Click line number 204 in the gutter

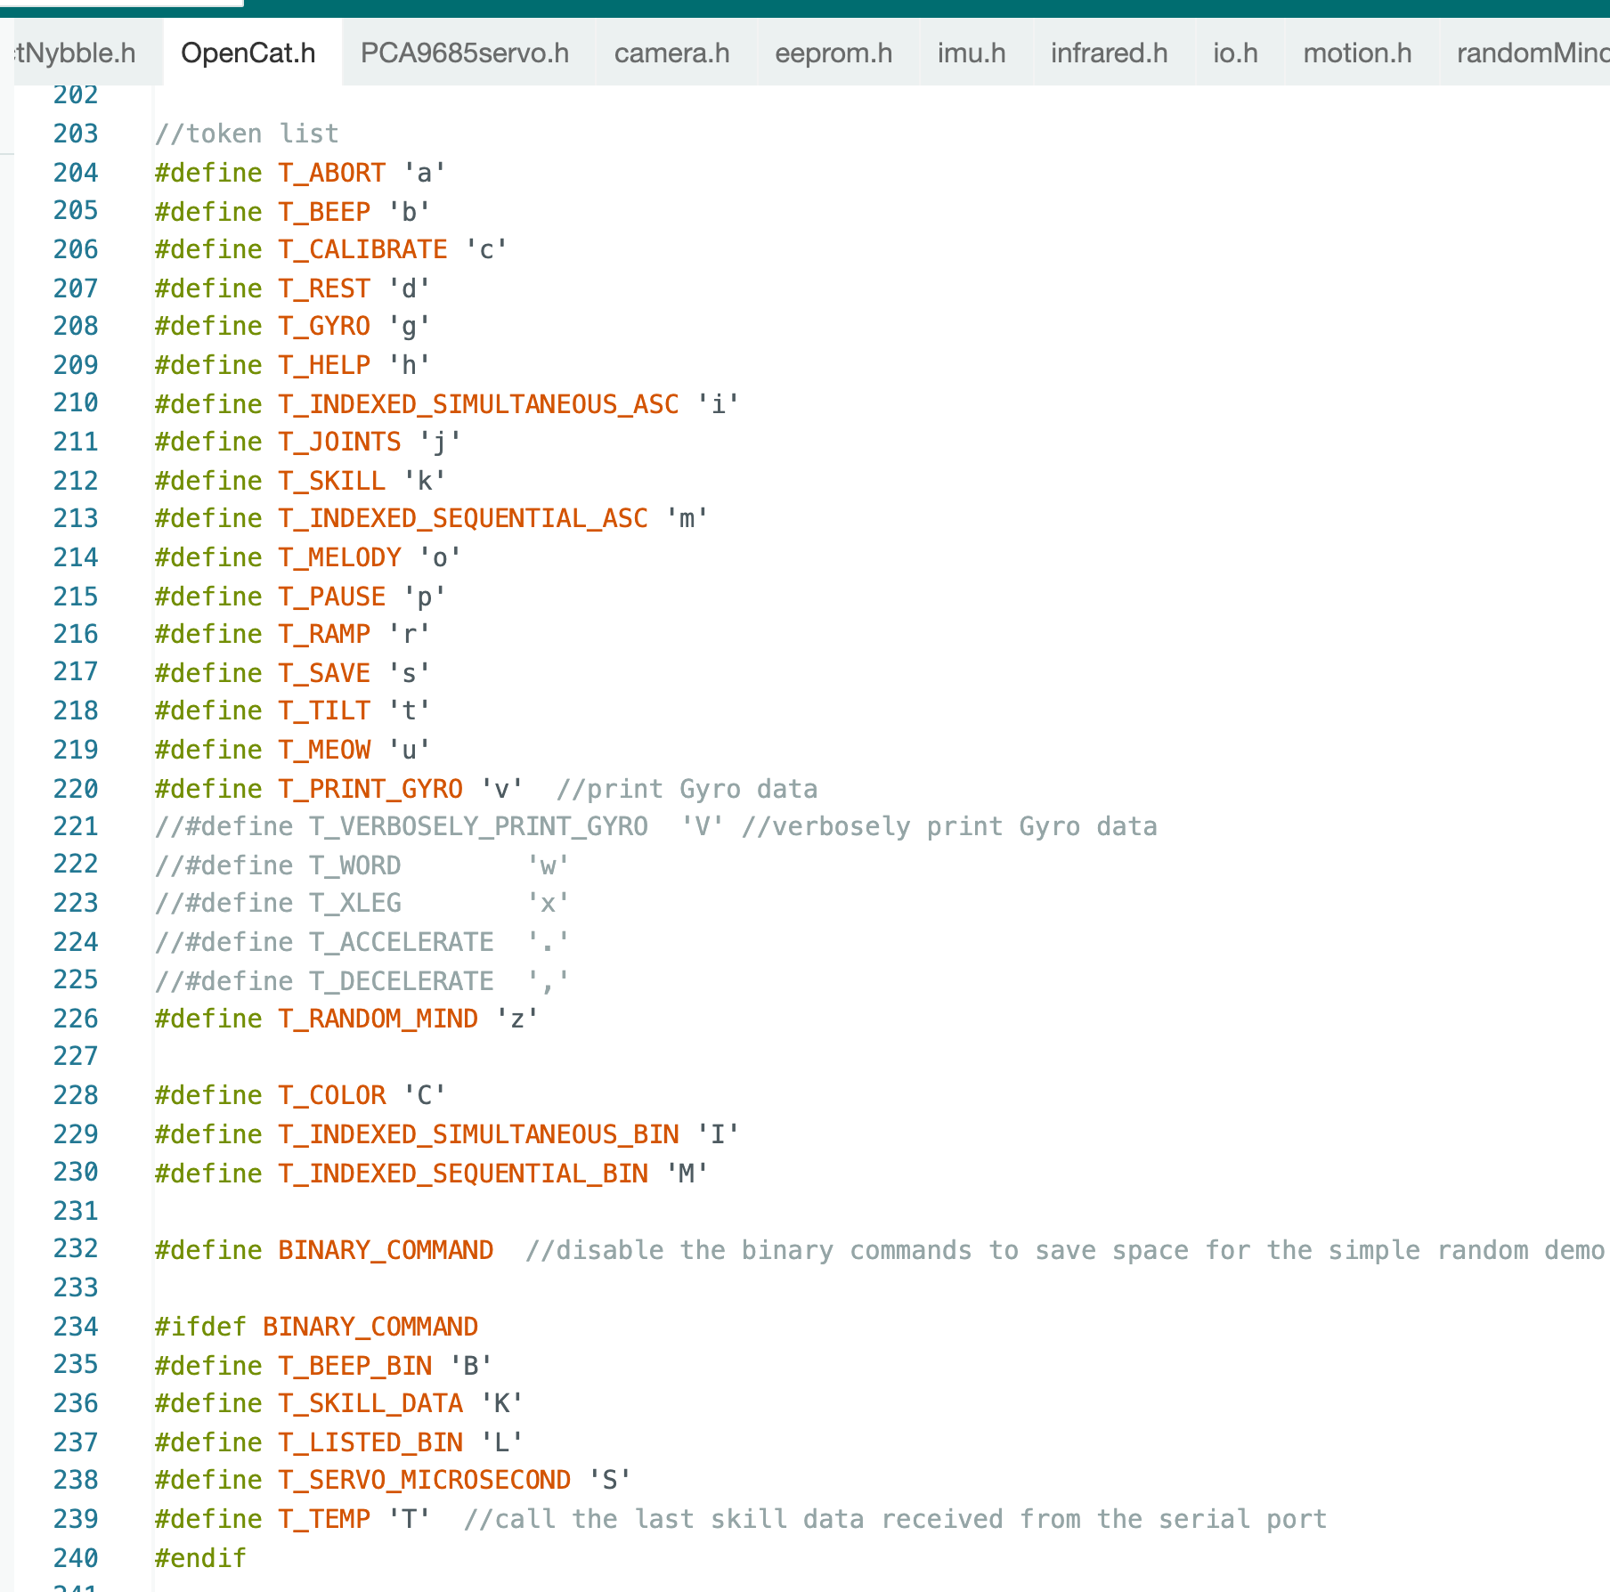76,173
